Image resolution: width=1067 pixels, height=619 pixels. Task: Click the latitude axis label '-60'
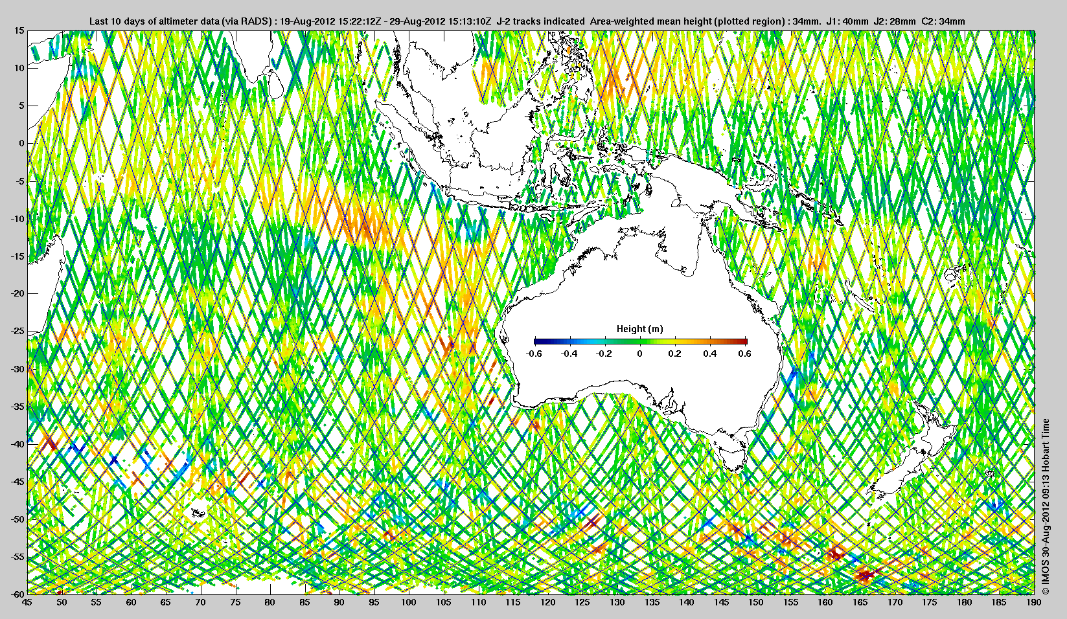point(17,594)
